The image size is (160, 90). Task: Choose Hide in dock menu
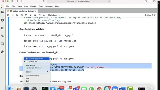[27, 78]
